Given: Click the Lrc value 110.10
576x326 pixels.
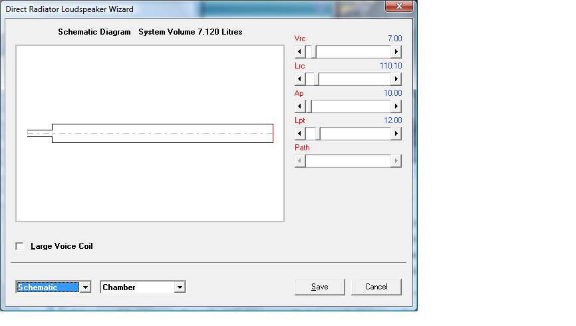Looking at the screenshot, I should pos(391,65).
